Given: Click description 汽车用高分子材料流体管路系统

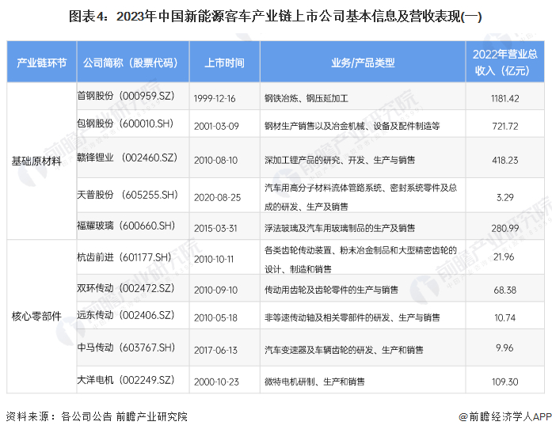Looking at the screenshot, I should (361, 197).
